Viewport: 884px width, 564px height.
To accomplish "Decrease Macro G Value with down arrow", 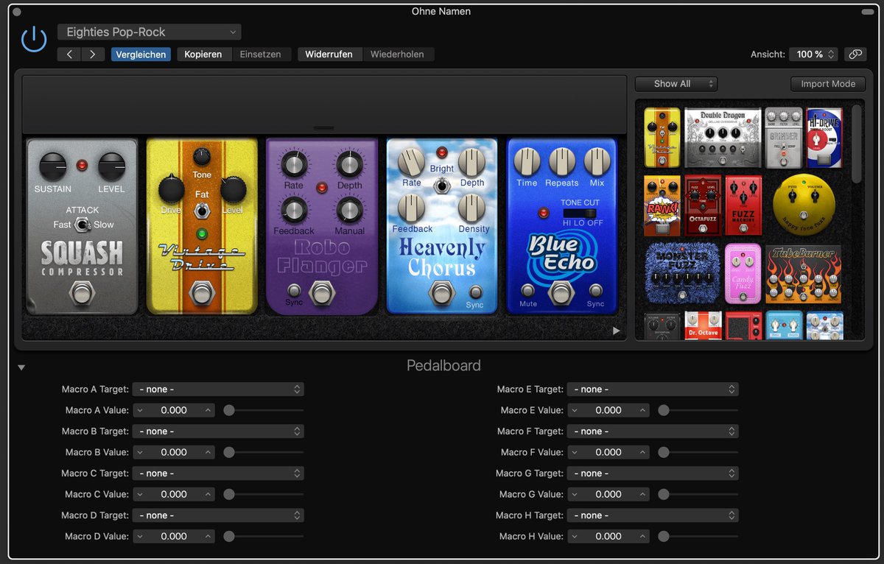I will [574, 494].
